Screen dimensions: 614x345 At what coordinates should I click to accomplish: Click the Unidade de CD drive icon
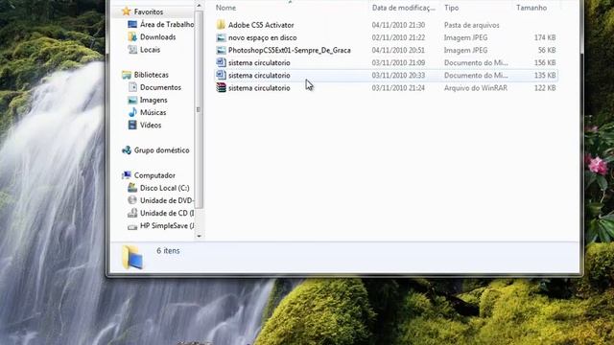tap(132, 213)
